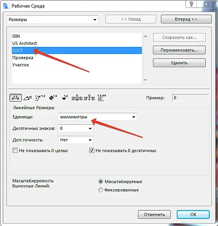Select the Level Dimensions icon
218x226 pixels.
[x=53, y=98]
